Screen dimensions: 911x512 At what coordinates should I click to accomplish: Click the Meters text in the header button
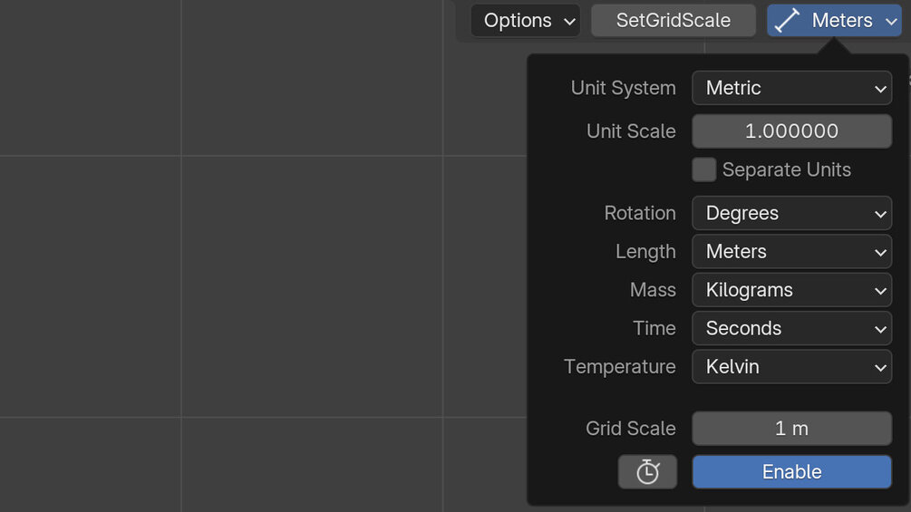click(x=842, y=21)
